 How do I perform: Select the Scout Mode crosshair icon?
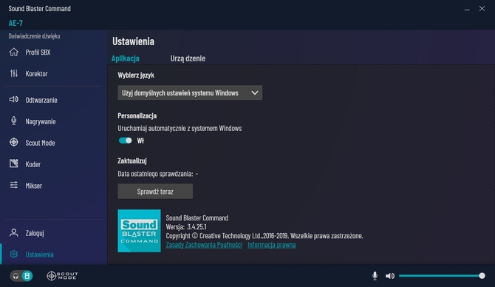(14, 142)
